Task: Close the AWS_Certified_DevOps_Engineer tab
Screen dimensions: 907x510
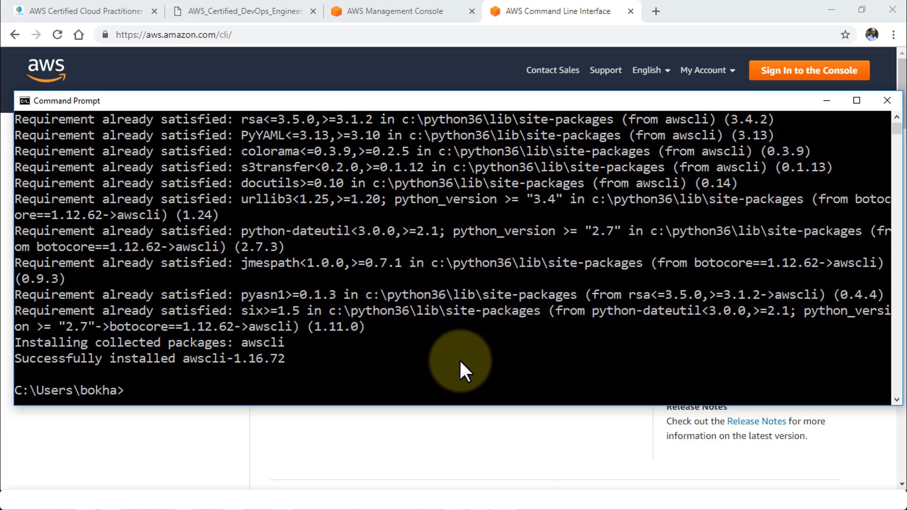Action: point(313,11)
